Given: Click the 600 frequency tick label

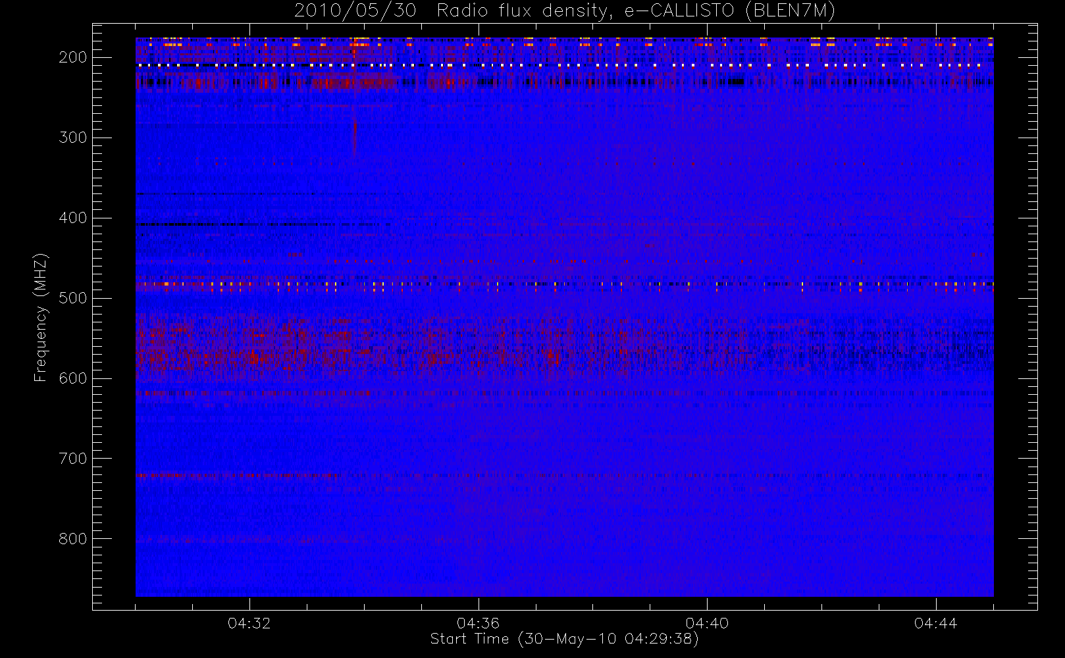Looking at the screenshot, I should [x=73, y=378].
